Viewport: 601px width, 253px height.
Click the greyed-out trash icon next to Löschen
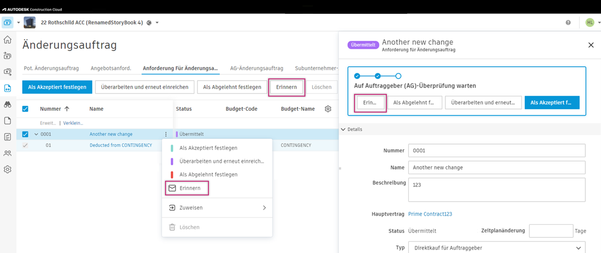(172, 227)
